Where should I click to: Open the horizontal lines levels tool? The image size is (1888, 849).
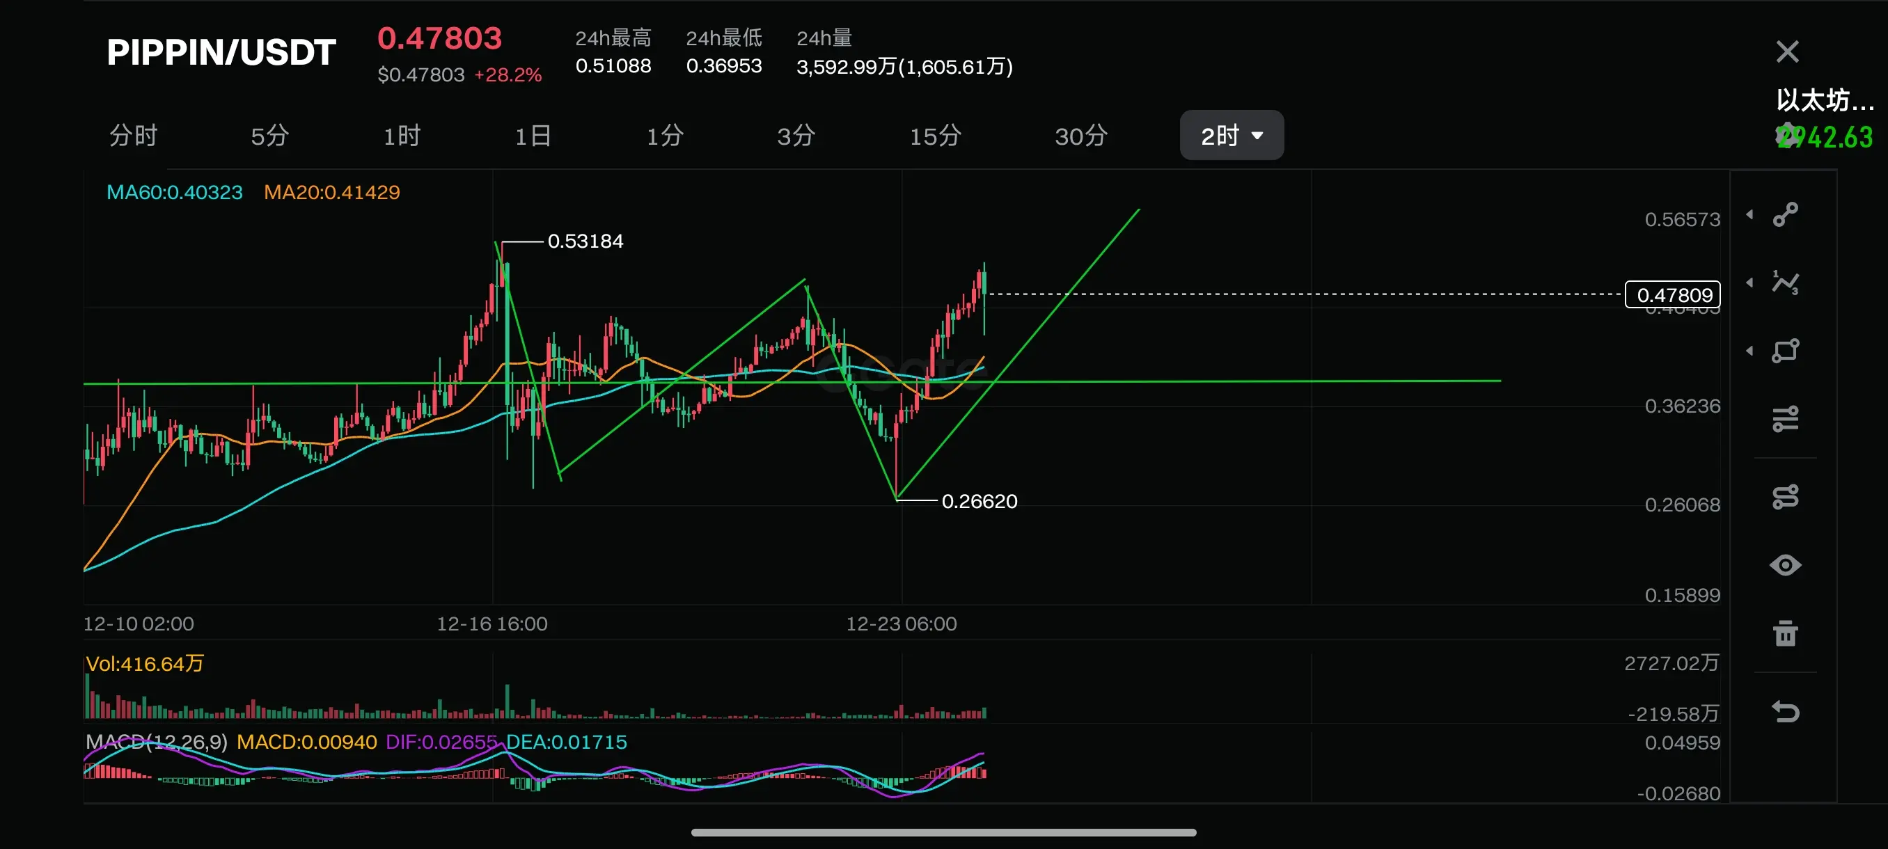(1785, 419)
